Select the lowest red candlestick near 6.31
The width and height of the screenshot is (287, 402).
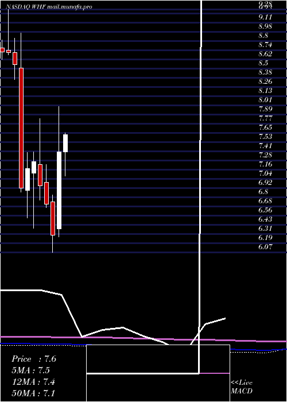(x=53, y=218)
